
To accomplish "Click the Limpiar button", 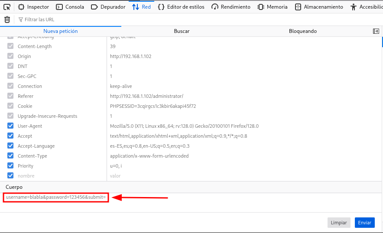I will coord(339,223).
